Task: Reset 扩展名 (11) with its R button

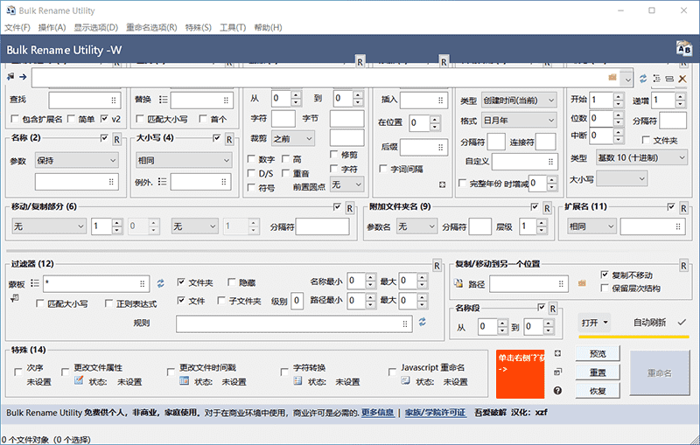Action: (683, 208)
